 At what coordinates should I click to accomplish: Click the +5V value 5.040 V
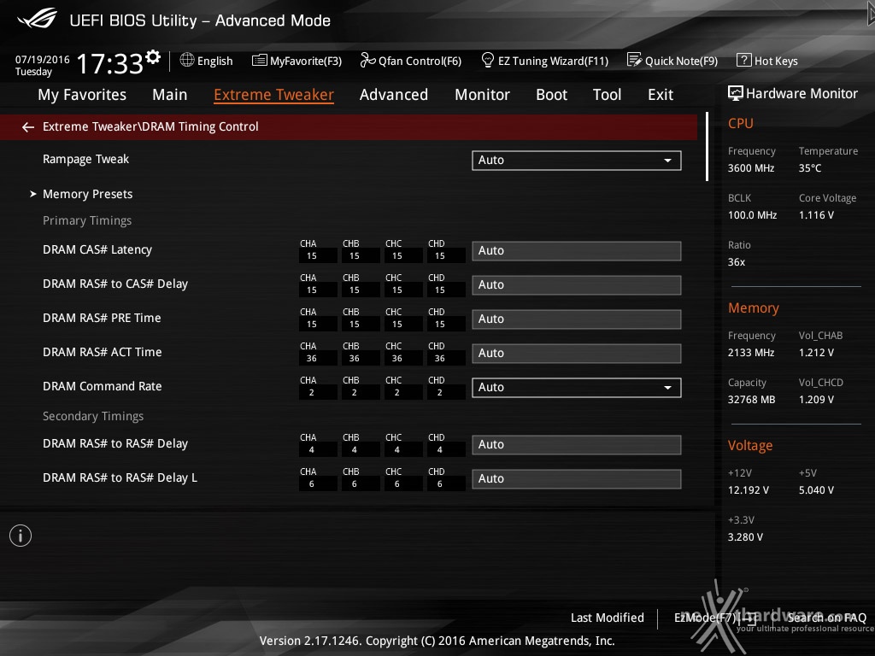[816, 489]
